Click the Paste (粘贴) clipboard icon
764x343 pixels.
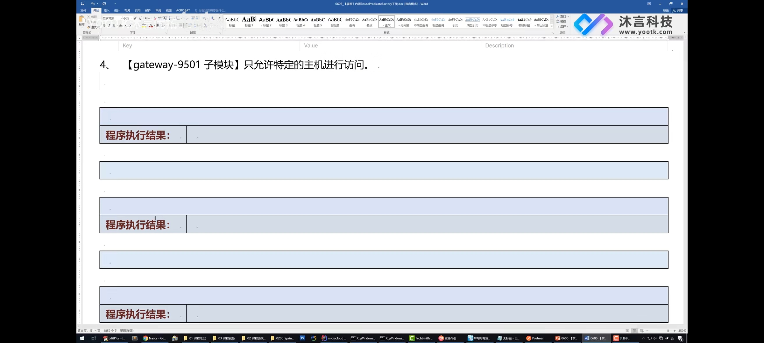(x=82, y=18)
